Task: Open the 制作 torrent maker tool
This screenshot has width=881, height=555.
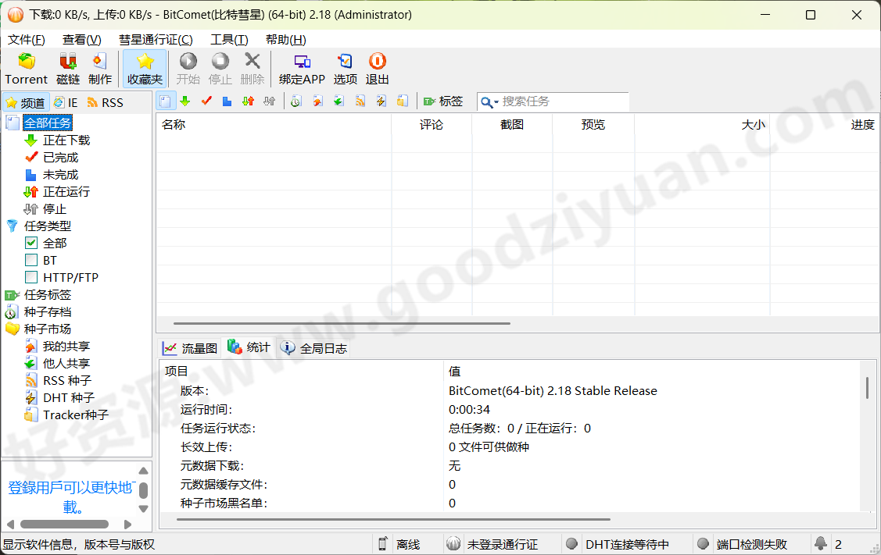Action: pos(99,68)
